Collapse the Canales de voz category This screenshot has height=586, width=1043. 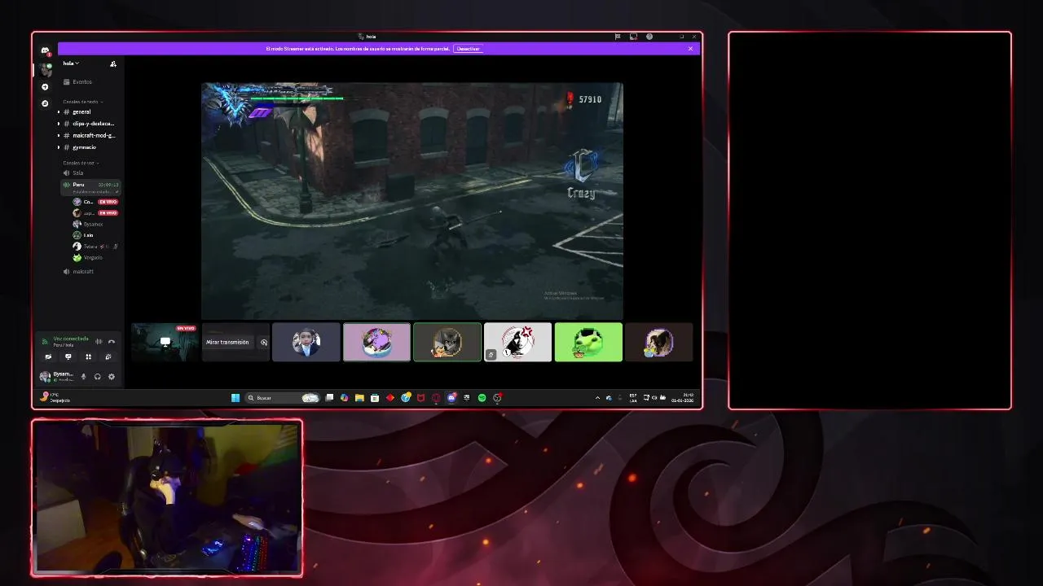(81, 163)
